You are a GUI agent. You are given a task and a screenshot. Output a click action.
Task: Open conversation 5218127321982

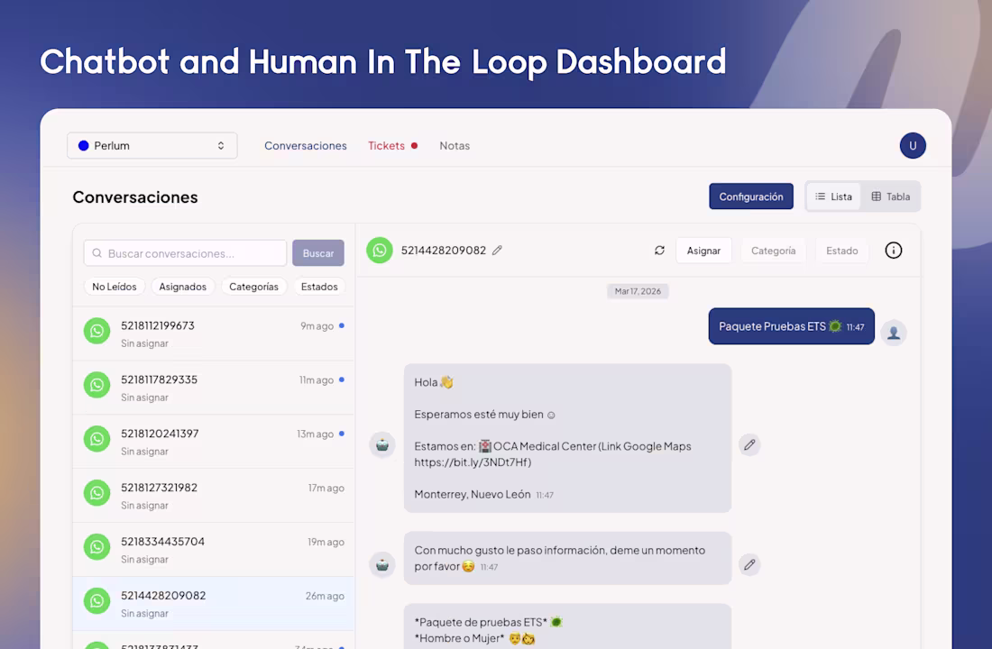[x=214, y=495]
